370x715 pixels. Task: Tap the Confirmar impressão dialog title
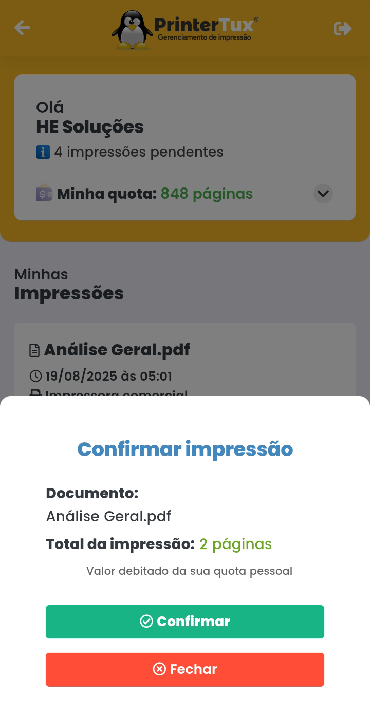click(x=185, y=449)
